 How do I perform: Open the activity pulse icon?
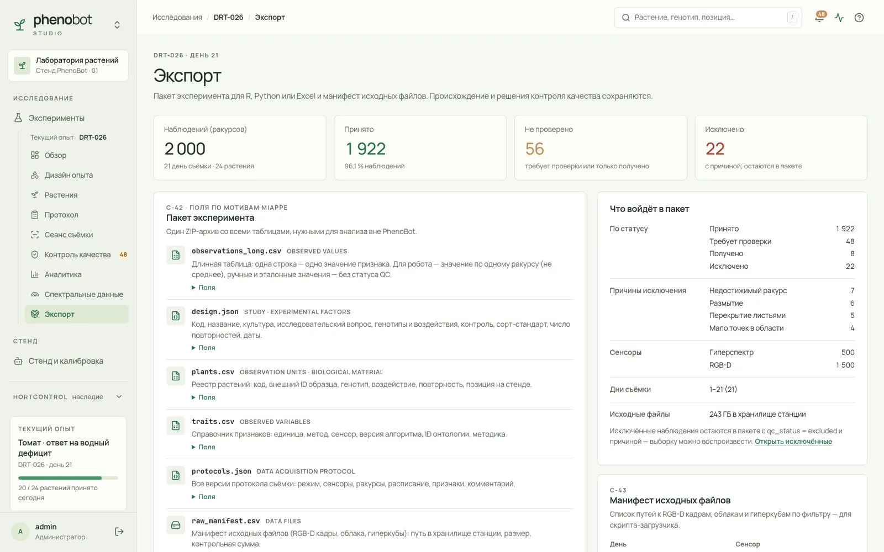point(839,18)
